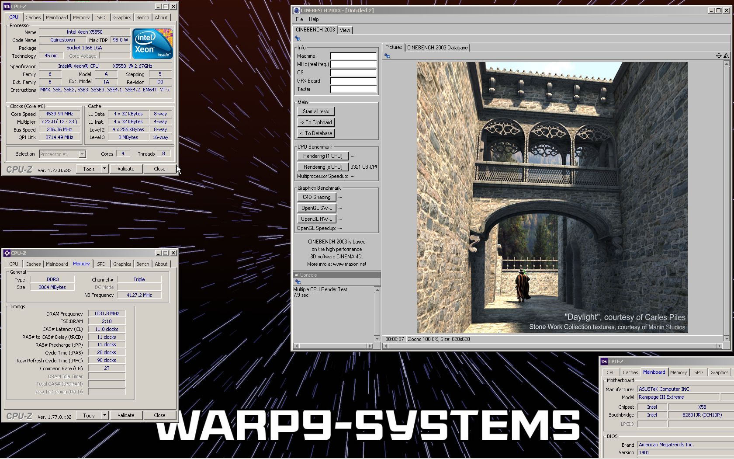This screenshot has width=734, height=459.
Task: Click the 3321 CB-CPU score text
Action: [x=364, y=167]
